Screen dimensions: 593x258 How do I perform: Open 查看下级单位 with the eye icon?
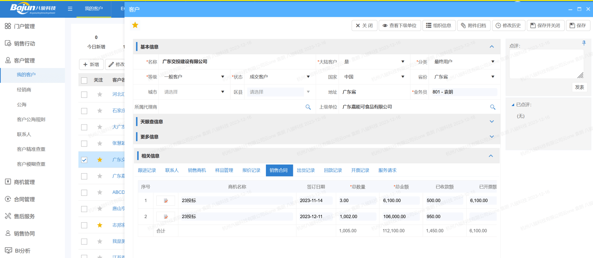399,25
